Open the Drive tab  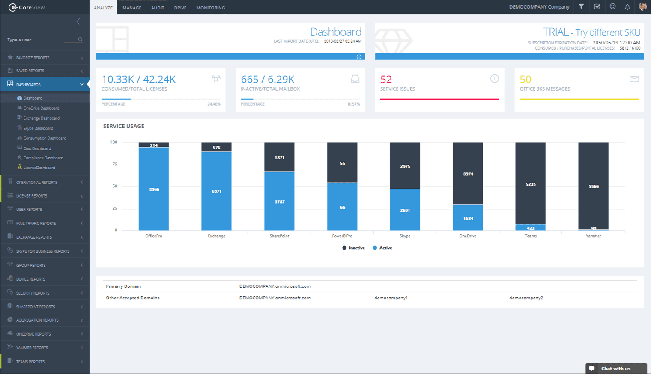[x=180, y=8]
